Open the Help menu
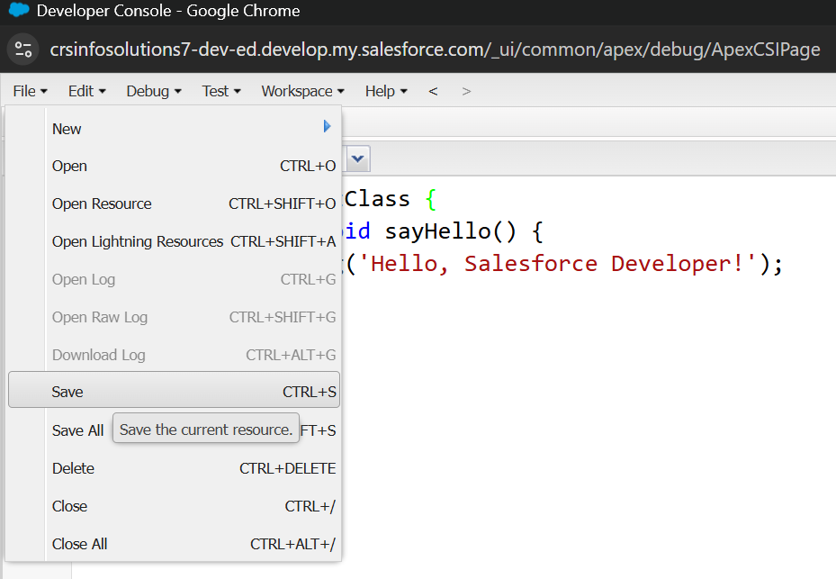This screenshot has height=579, width=836. [386, 91]
